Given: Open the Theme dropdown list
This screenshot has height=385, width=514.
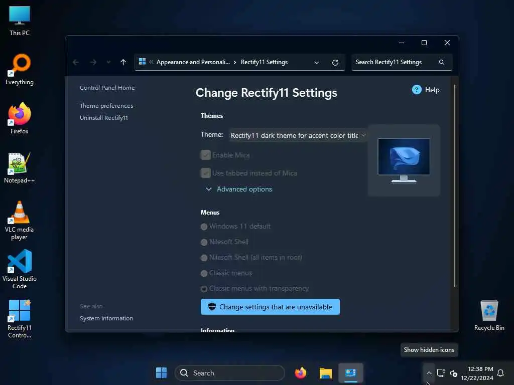Looking at the screenshot, I should point(298,135).
